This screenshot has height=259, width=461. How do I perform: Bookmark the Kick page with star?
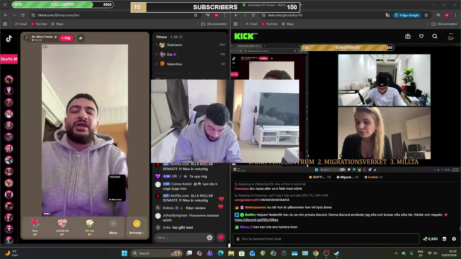coord(426,15)
